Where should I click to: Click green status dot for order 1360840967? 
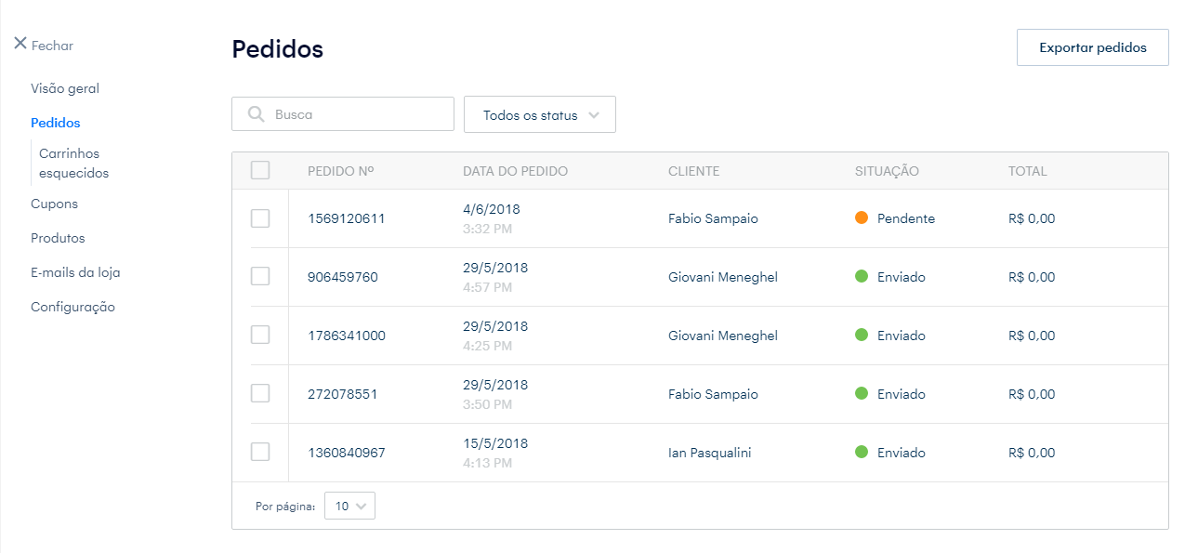tap(862, 453)
